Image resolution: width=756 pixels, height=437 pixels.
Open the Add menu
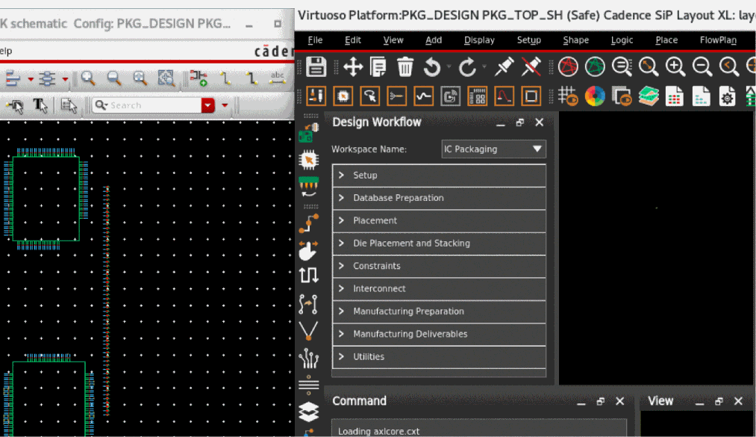(434, 40)
